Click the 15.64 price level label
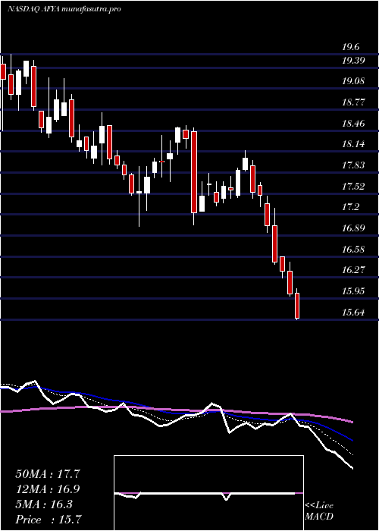Viewport: 379px width, 531px height. [x=353, y=312]
